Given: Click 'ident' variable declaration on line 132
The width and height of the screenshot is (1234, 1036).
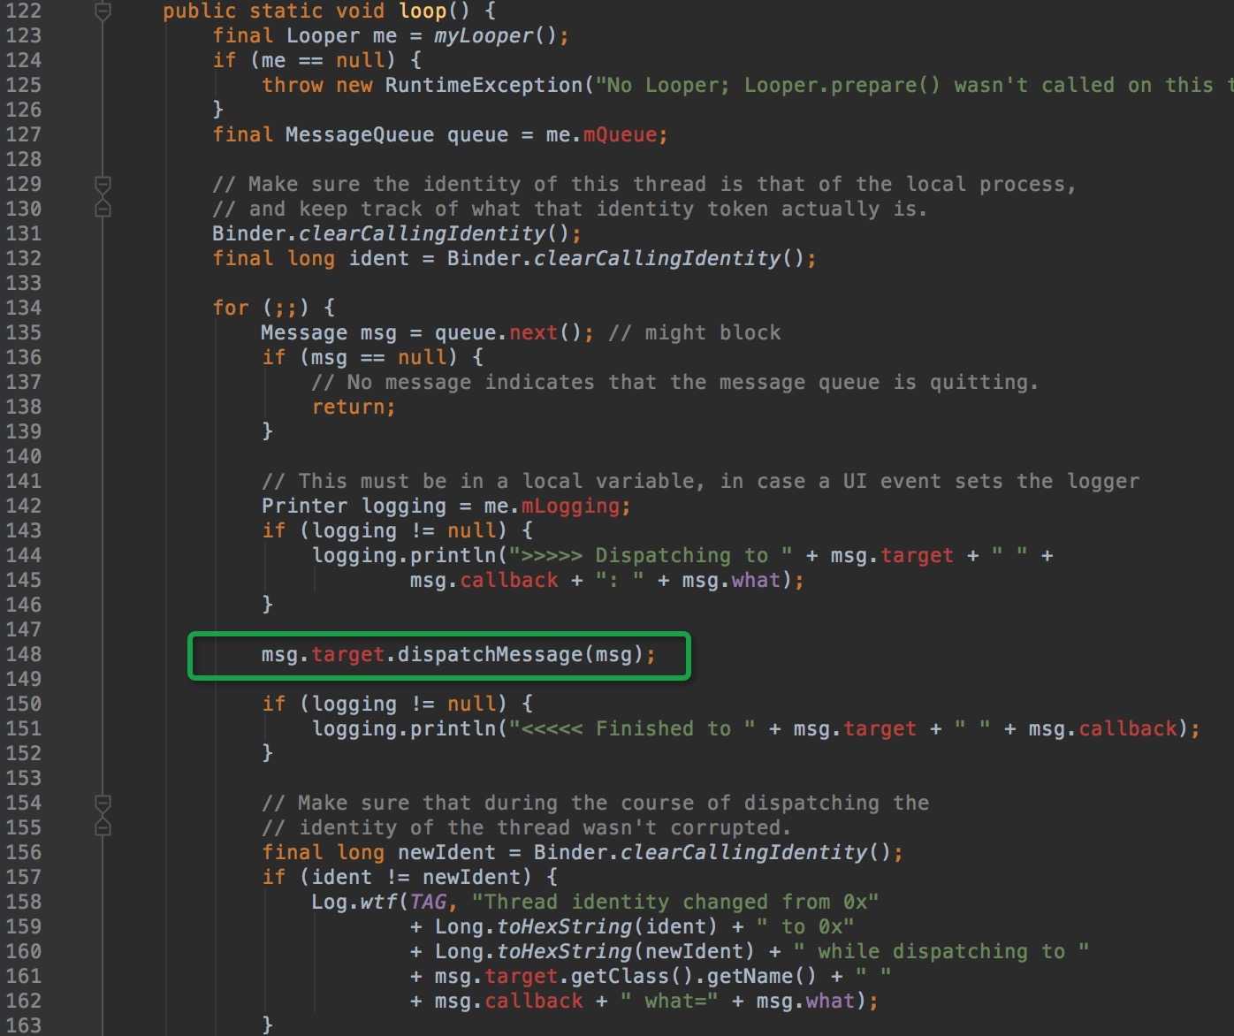Looking at the screenshot, I should [x=378, y=259].
